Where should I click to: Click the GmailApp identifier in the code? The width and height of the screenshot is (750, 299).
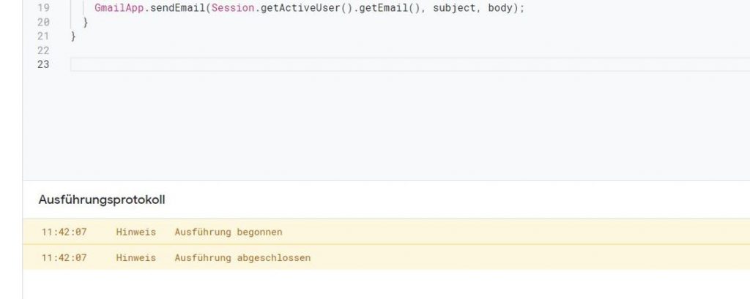click(x=119, y=8)
